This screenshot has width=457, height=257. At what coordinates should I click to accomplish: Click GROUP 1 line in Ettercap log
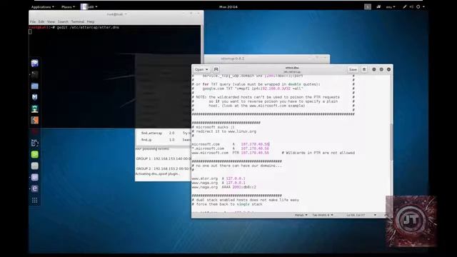click(x=164, y=158)
